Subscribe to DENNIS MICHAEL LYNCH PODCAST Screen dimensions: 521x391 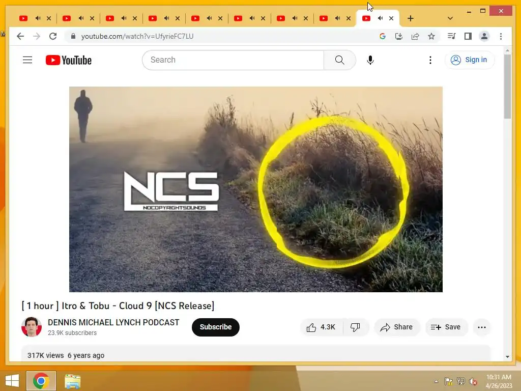pos(216,327)
